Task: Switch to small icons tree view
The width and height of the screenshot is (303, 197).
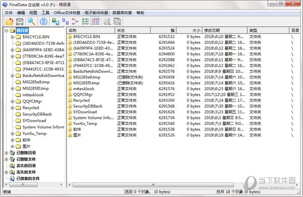Action: tap(75, 21)
